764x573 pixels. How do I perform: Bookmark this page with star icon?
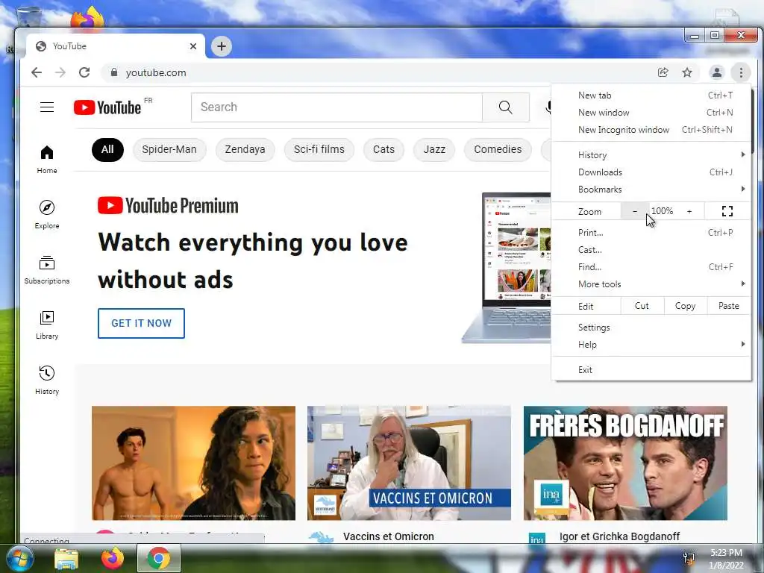coord(687,72)
